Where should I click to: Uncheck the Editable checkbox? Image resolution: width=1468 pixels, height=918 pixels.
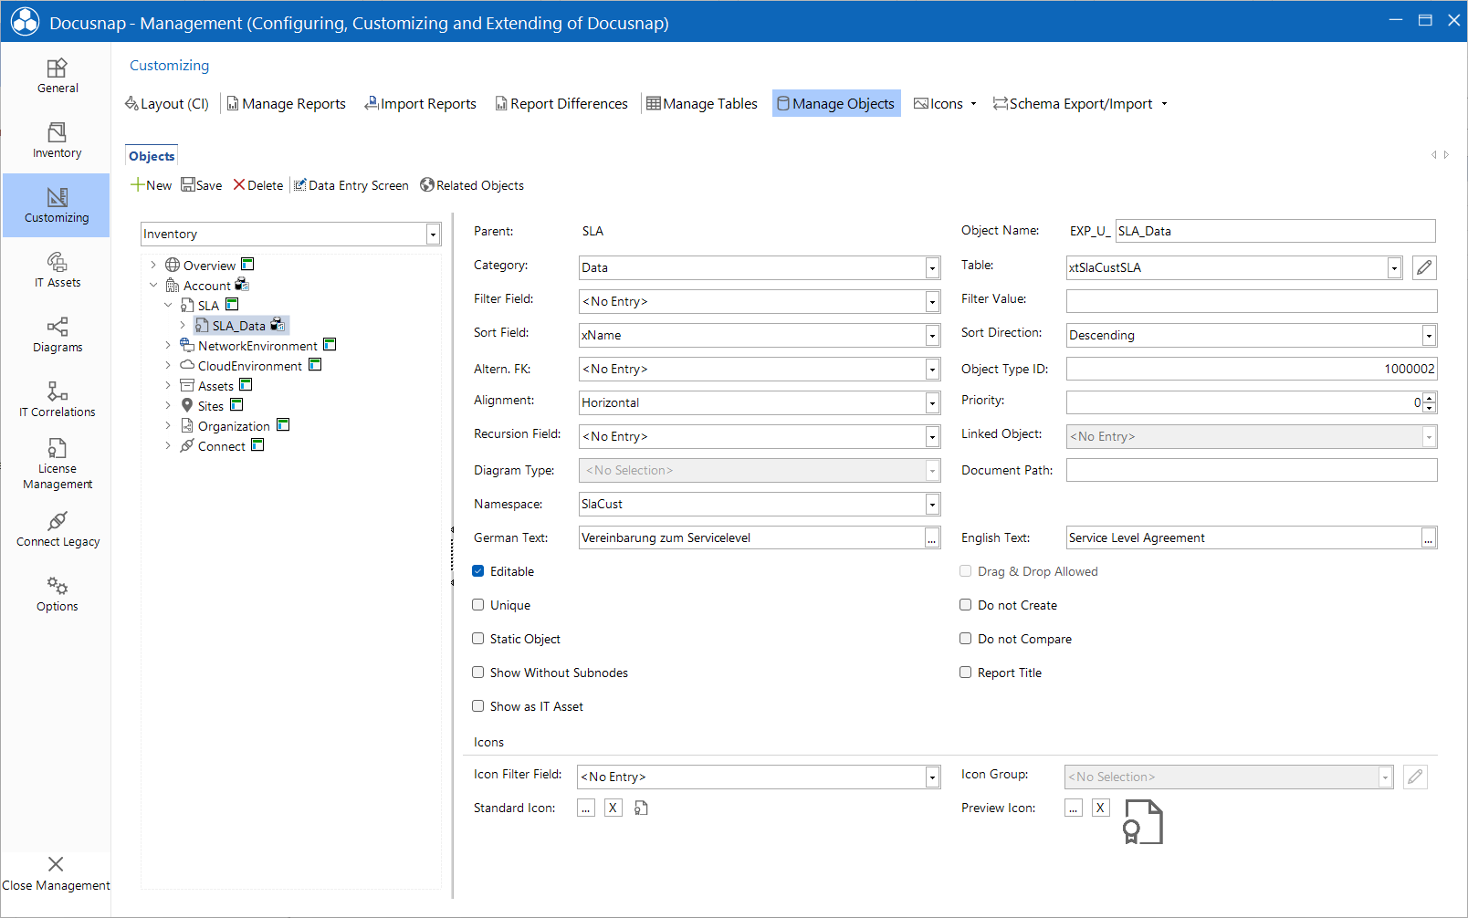pyautogui.click(x=477, y=571)
